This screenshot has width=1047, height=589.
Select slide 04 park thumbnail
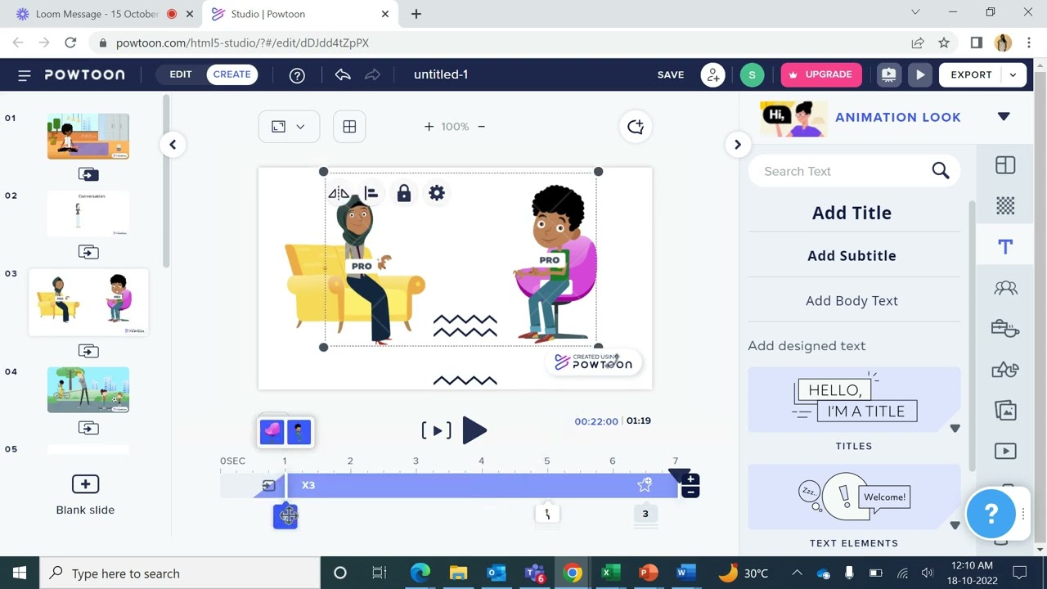88,389
